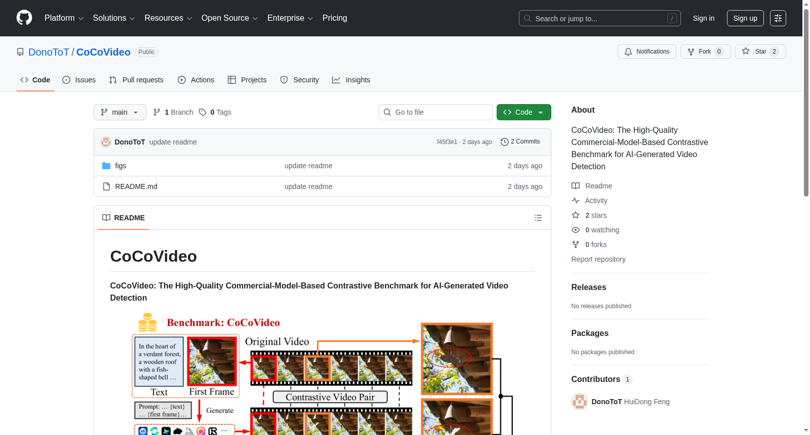810x435 pixels.
Task: Open the command palette icon in header
Action: coord(778,18)
